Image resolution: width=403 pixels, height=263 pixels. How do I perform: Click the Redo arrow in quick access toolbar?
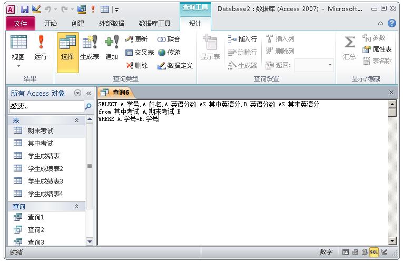tap(64, 9)
